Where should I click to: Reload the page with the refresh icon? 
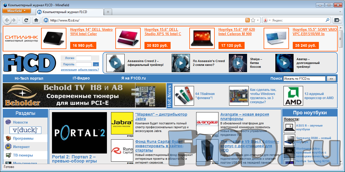[x=26, y=20]
